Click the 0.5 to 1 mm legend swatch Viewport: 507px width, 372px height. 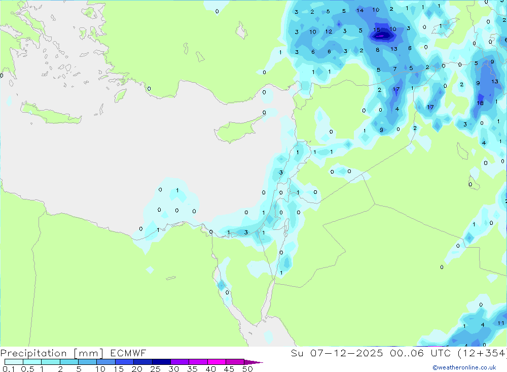pos(32,362)
